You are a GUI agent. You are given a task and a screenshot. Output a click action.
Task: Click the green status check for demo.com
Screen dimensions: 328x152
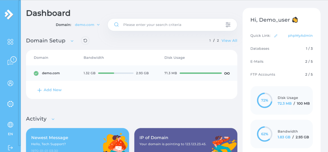pyautogui.click(x=36, y=73)
